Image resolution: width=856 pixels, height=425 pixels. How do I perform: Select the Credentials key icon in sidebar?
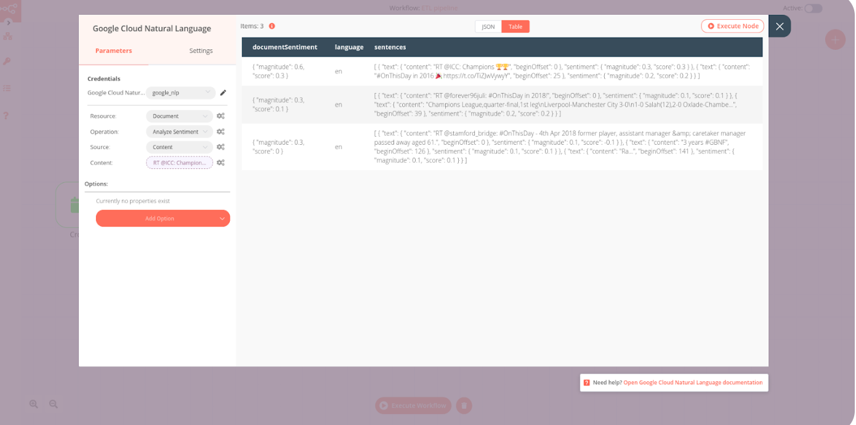7,61
